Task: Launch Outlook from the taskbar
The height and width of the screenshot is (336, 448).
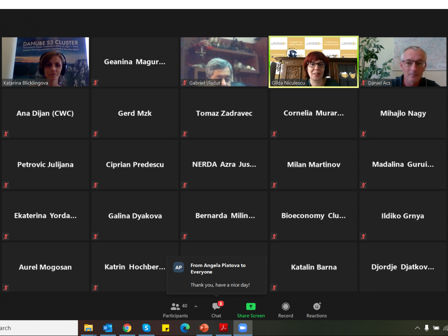Action: pyautogui.click(x=108, y=328)
